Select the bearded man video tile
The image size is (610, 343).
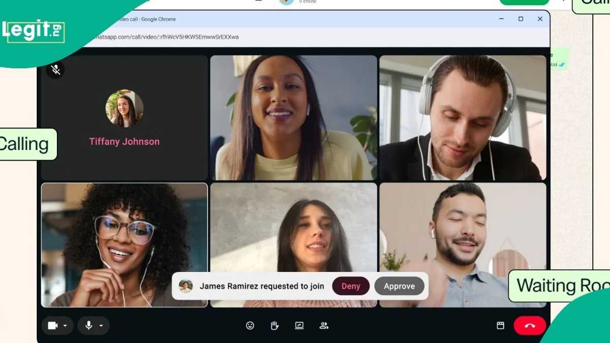tap(463, 245)
